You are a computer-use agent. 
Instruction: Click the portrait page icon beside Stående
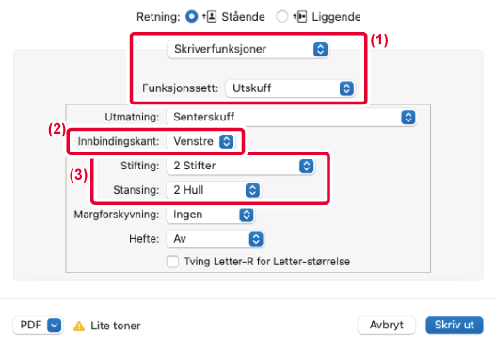(x=210, y=16)
